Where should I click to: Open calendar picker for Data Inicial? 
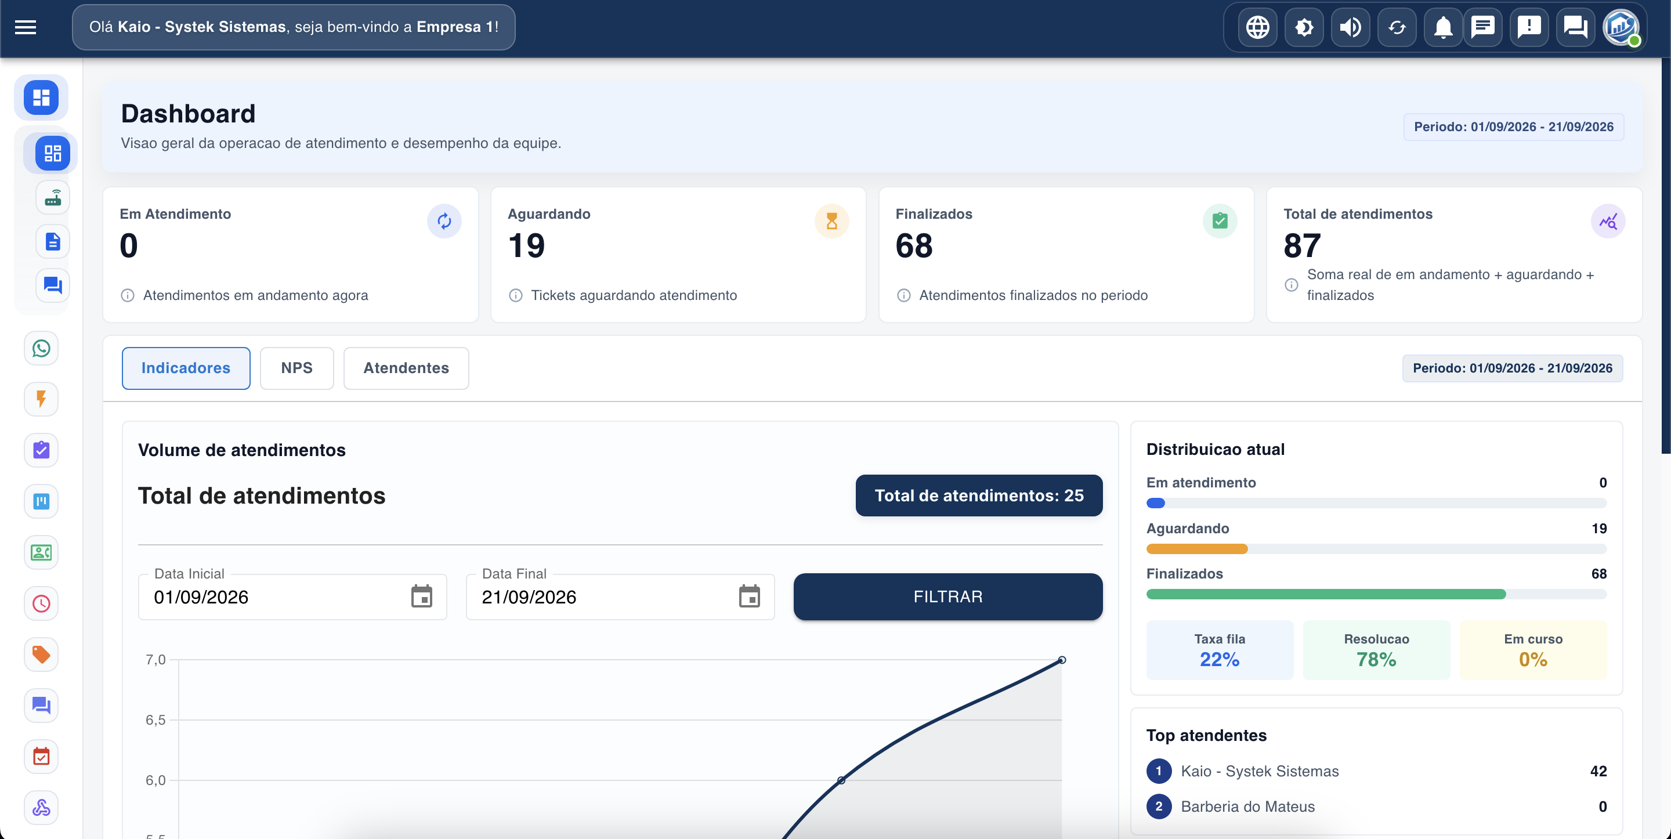click(422, 596)
